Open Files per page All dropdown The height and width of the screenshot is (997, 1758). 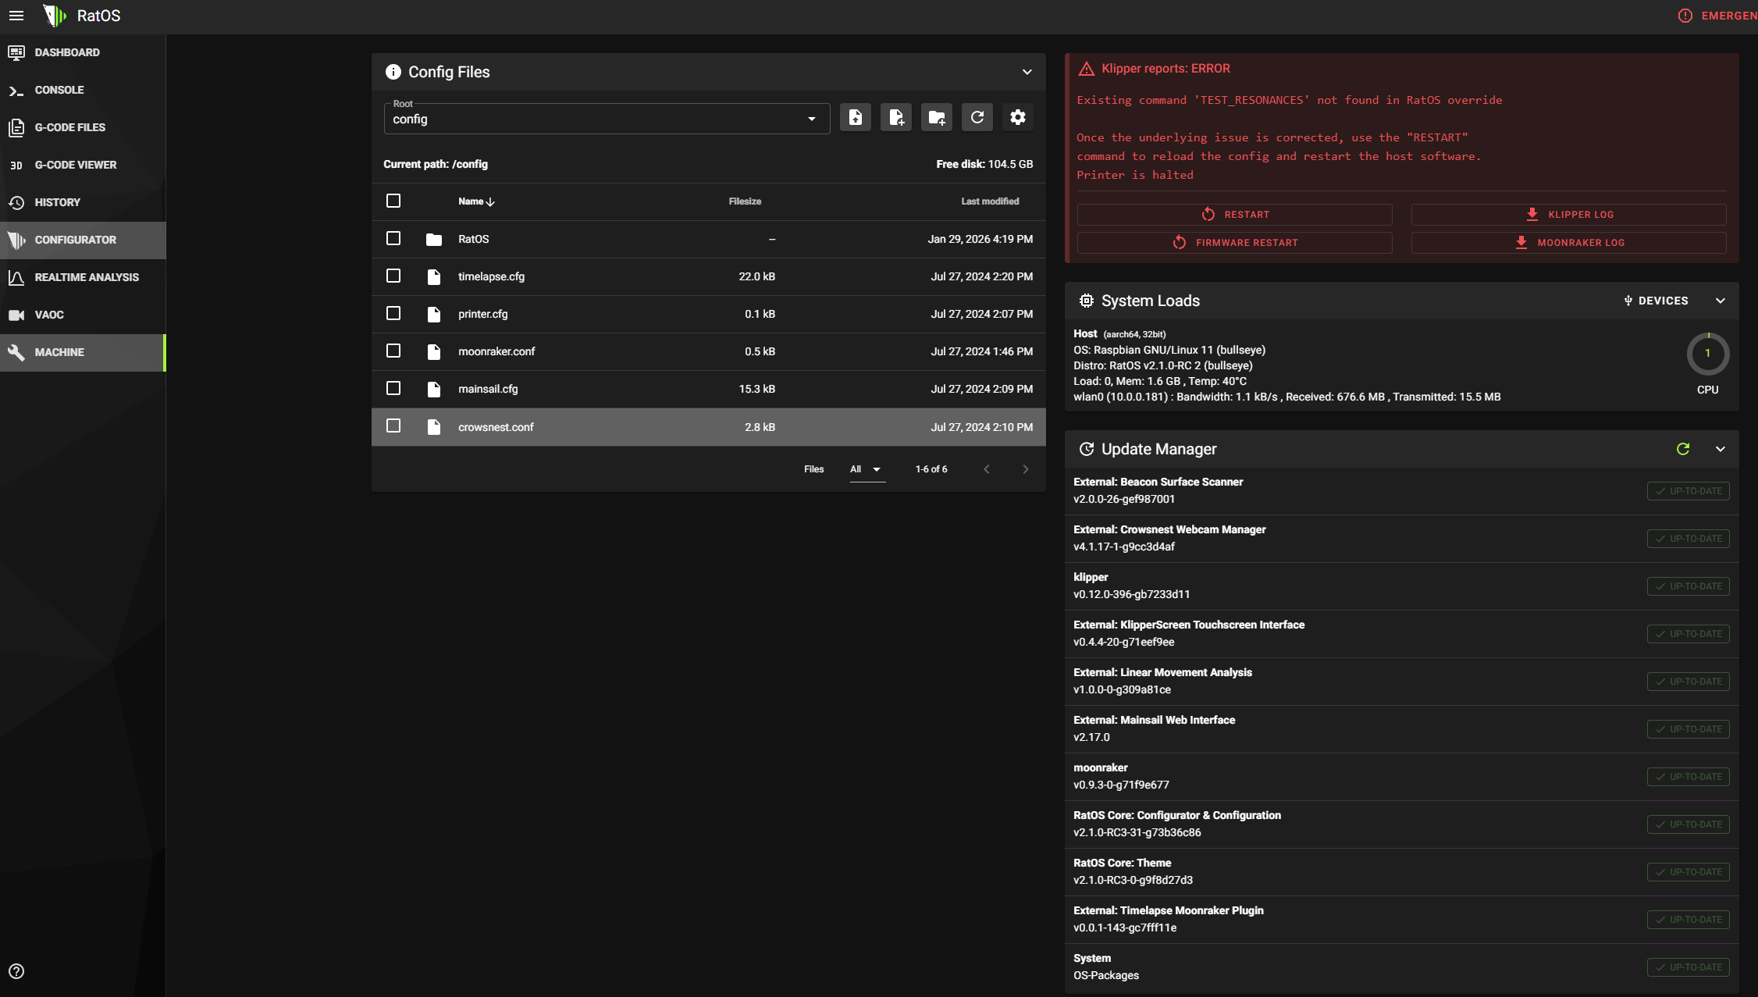[x=866, y=469]
